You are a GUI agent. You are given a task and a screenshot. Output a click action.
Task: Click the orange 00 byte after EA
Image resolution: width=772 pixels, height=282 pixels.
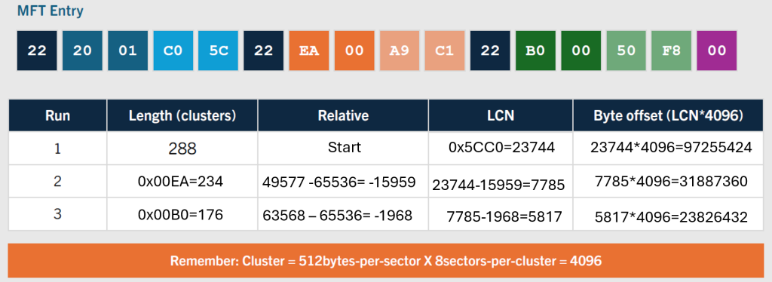coord(354,51)
